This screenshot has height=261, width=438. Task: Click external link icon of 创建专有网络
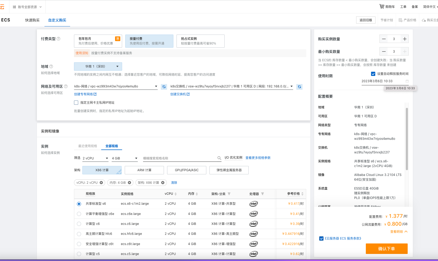(x=95, y=94)
